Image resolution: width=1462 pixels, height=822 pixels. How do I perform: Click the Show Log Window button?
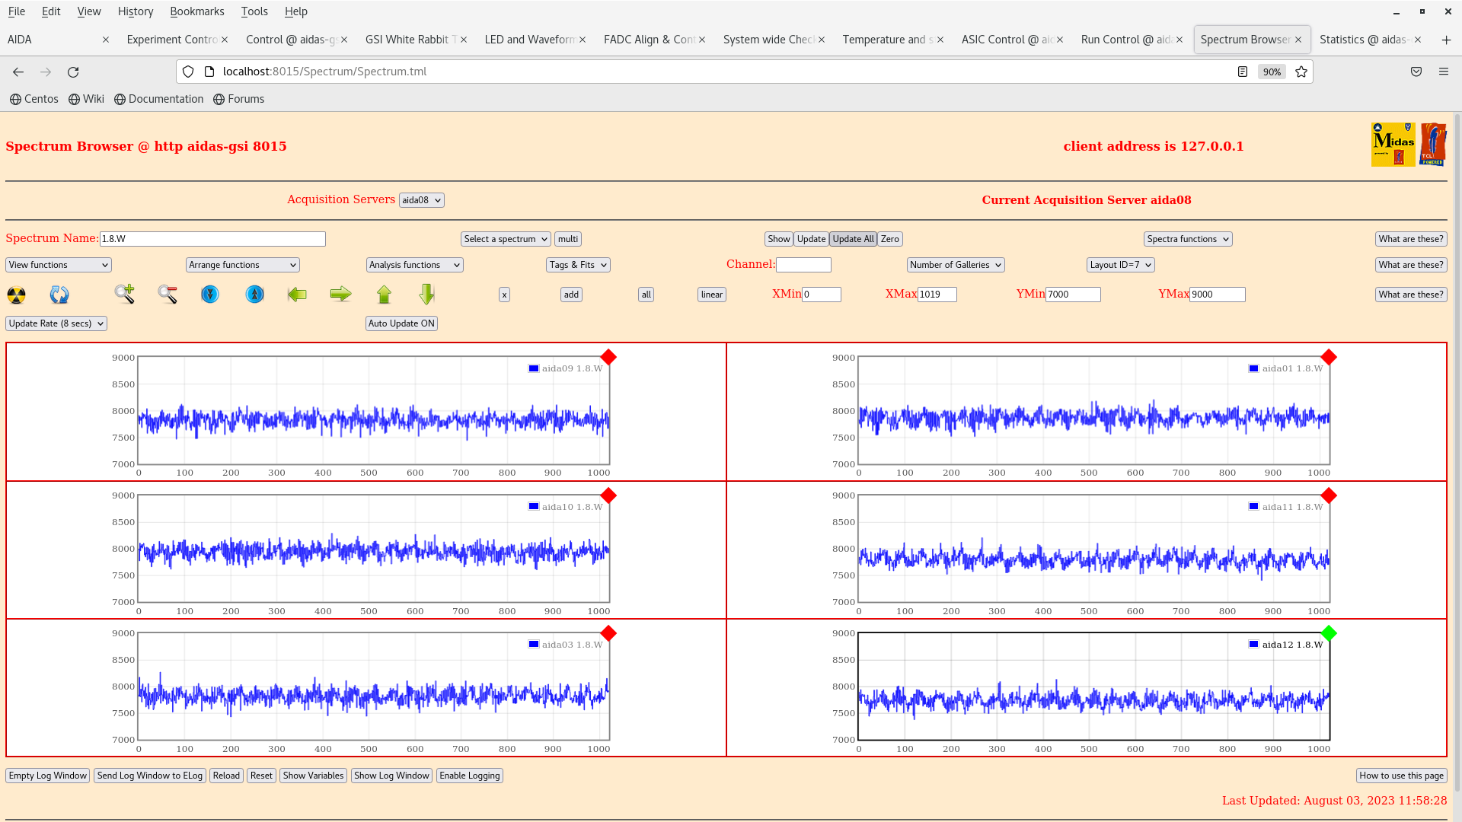(391, 776)
